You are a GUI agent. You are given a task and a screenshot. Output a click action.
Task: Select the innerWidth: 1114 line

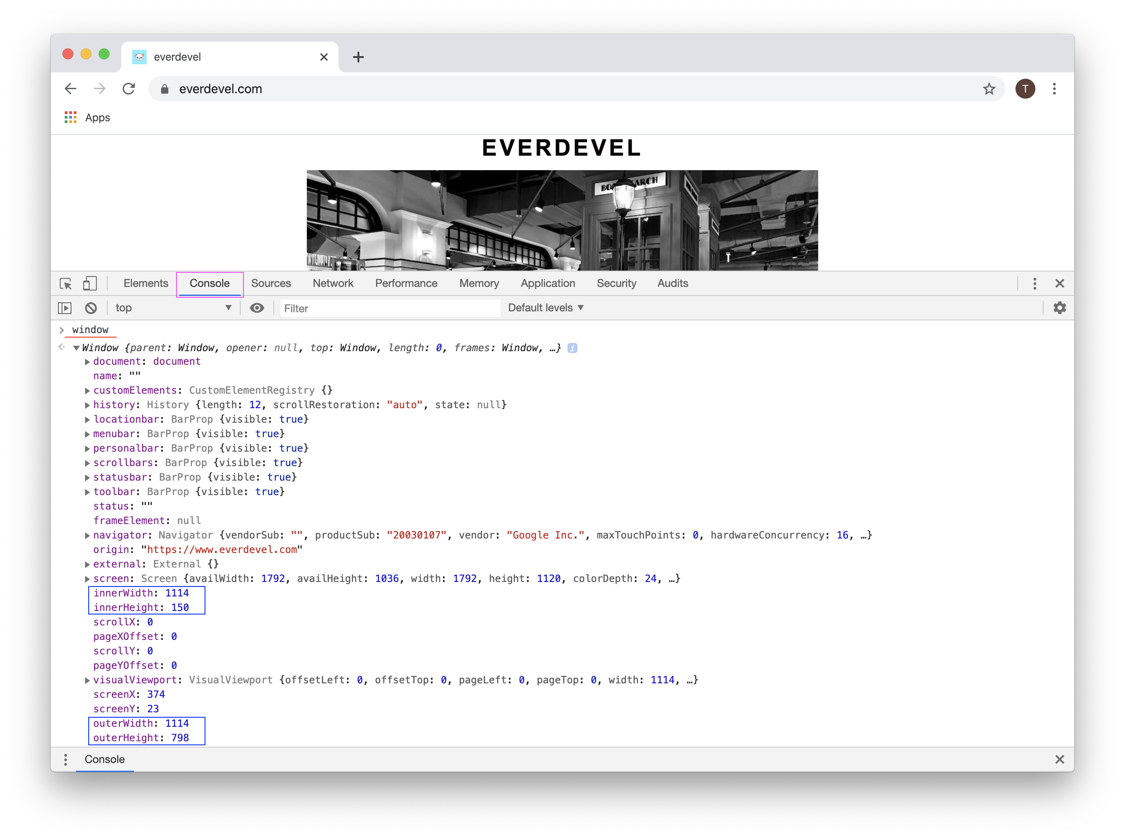pyautogui.click(x=141, y=593)
